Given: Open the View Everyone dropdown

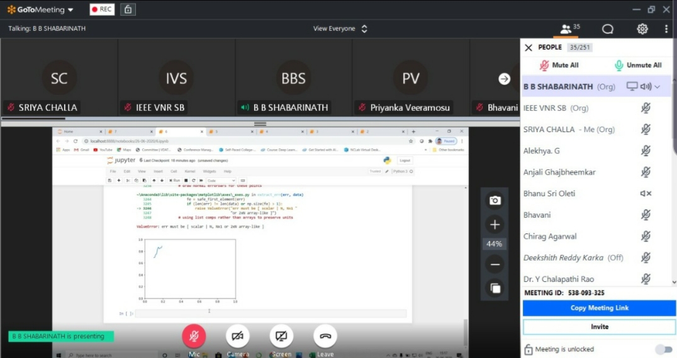Looking at the screenshot, I should tap(340, 29).
